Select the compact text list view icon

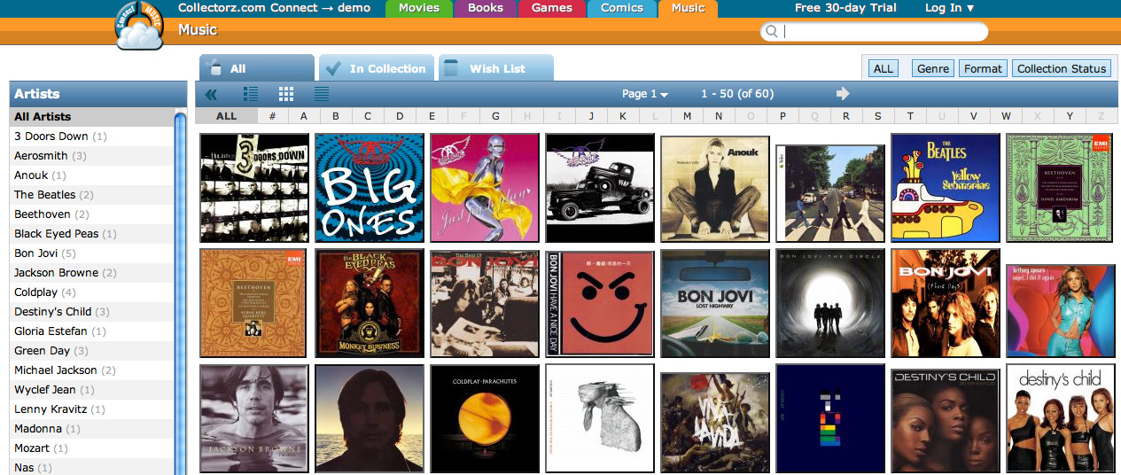[x=322, y=94]
